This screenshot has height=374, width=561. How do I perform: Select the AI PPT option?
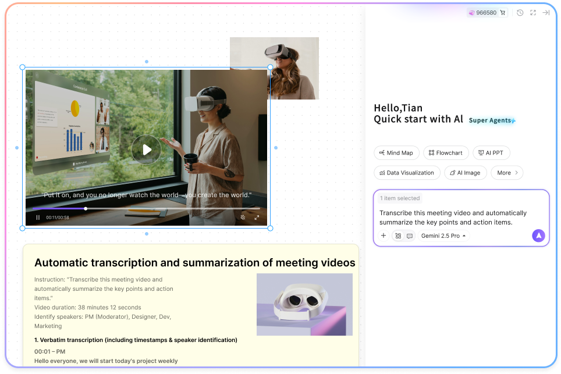491,153
